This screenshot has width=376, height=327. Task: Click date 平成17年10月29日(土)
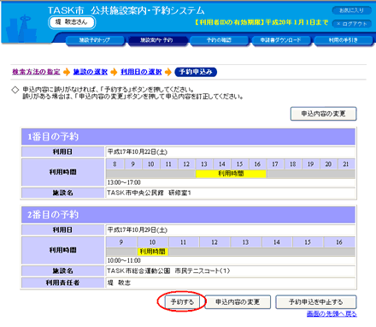click(x=138, y=229)
